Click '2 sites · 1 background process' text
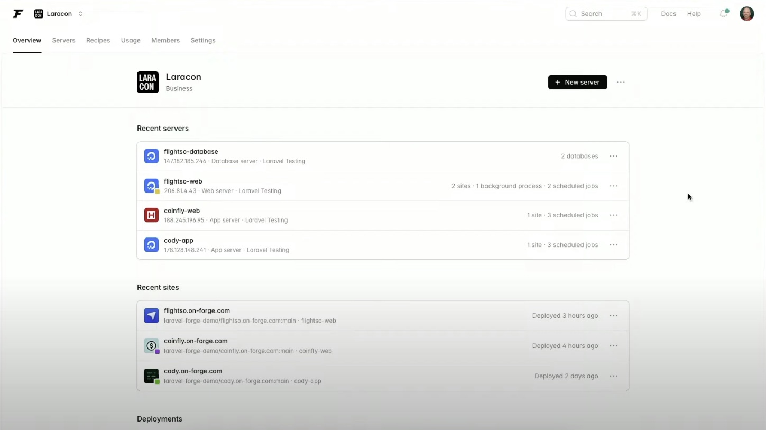 (496, 186)
